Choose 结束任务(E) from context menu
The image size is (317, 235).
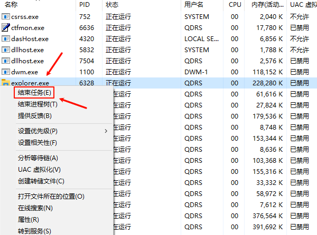click(35, 93)
